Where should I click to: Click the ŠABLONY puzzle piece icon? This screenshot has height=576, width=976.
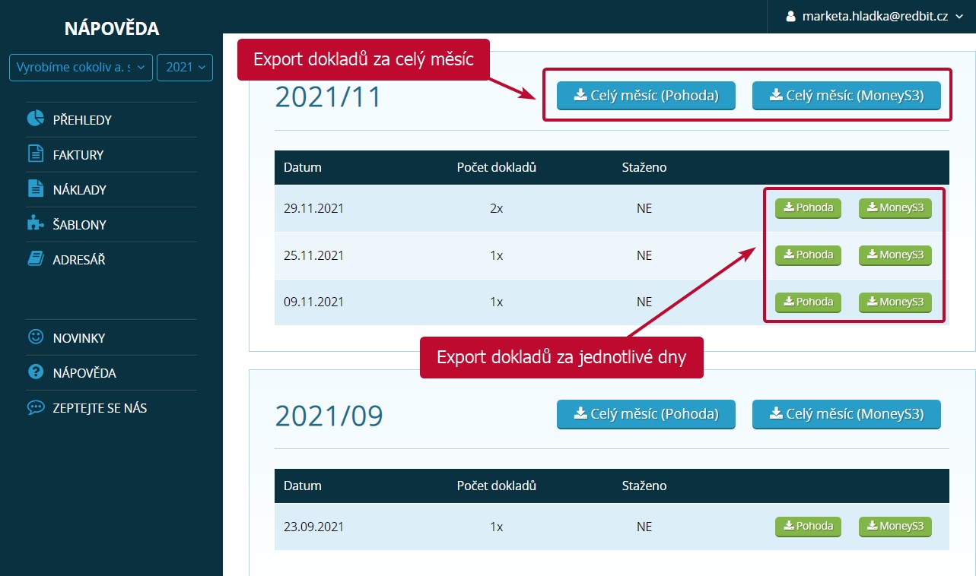pos(35,224)
